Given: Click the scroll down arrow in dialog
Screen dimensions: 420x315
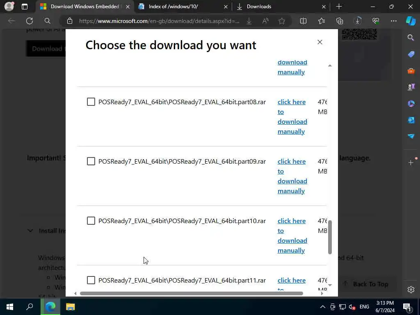Looking at the screenshot, I should (x=330, y=285).
